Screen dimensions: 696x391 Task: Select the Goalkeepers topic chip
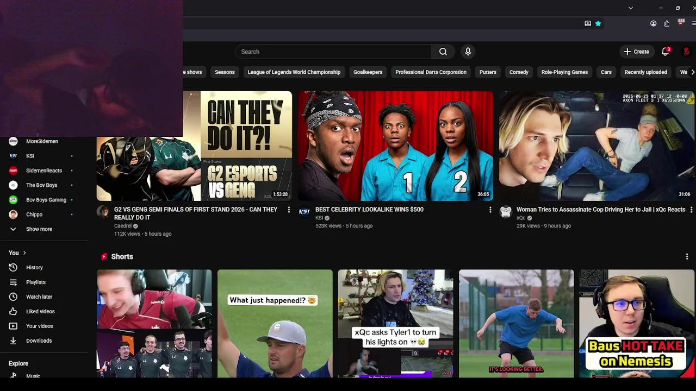(368, 72)
